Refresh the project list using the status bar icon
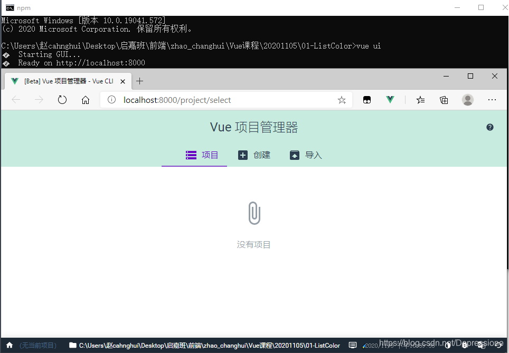The image size is (509, 353). click(498, 345)
